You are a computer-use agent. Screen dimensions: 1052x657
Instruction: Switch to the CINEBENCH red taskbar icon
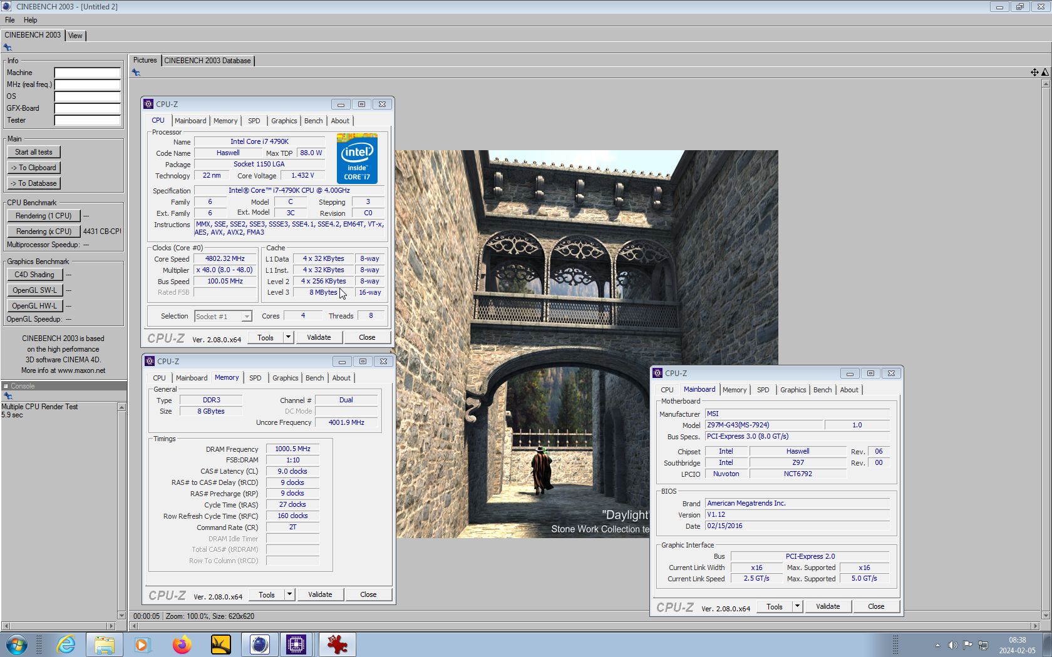337,644
